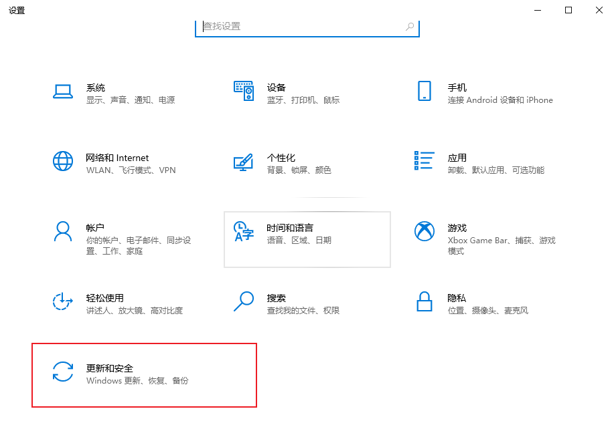Open the 系统 settings icon
Viewport: 612px width, 421px height.
(63, 92)
